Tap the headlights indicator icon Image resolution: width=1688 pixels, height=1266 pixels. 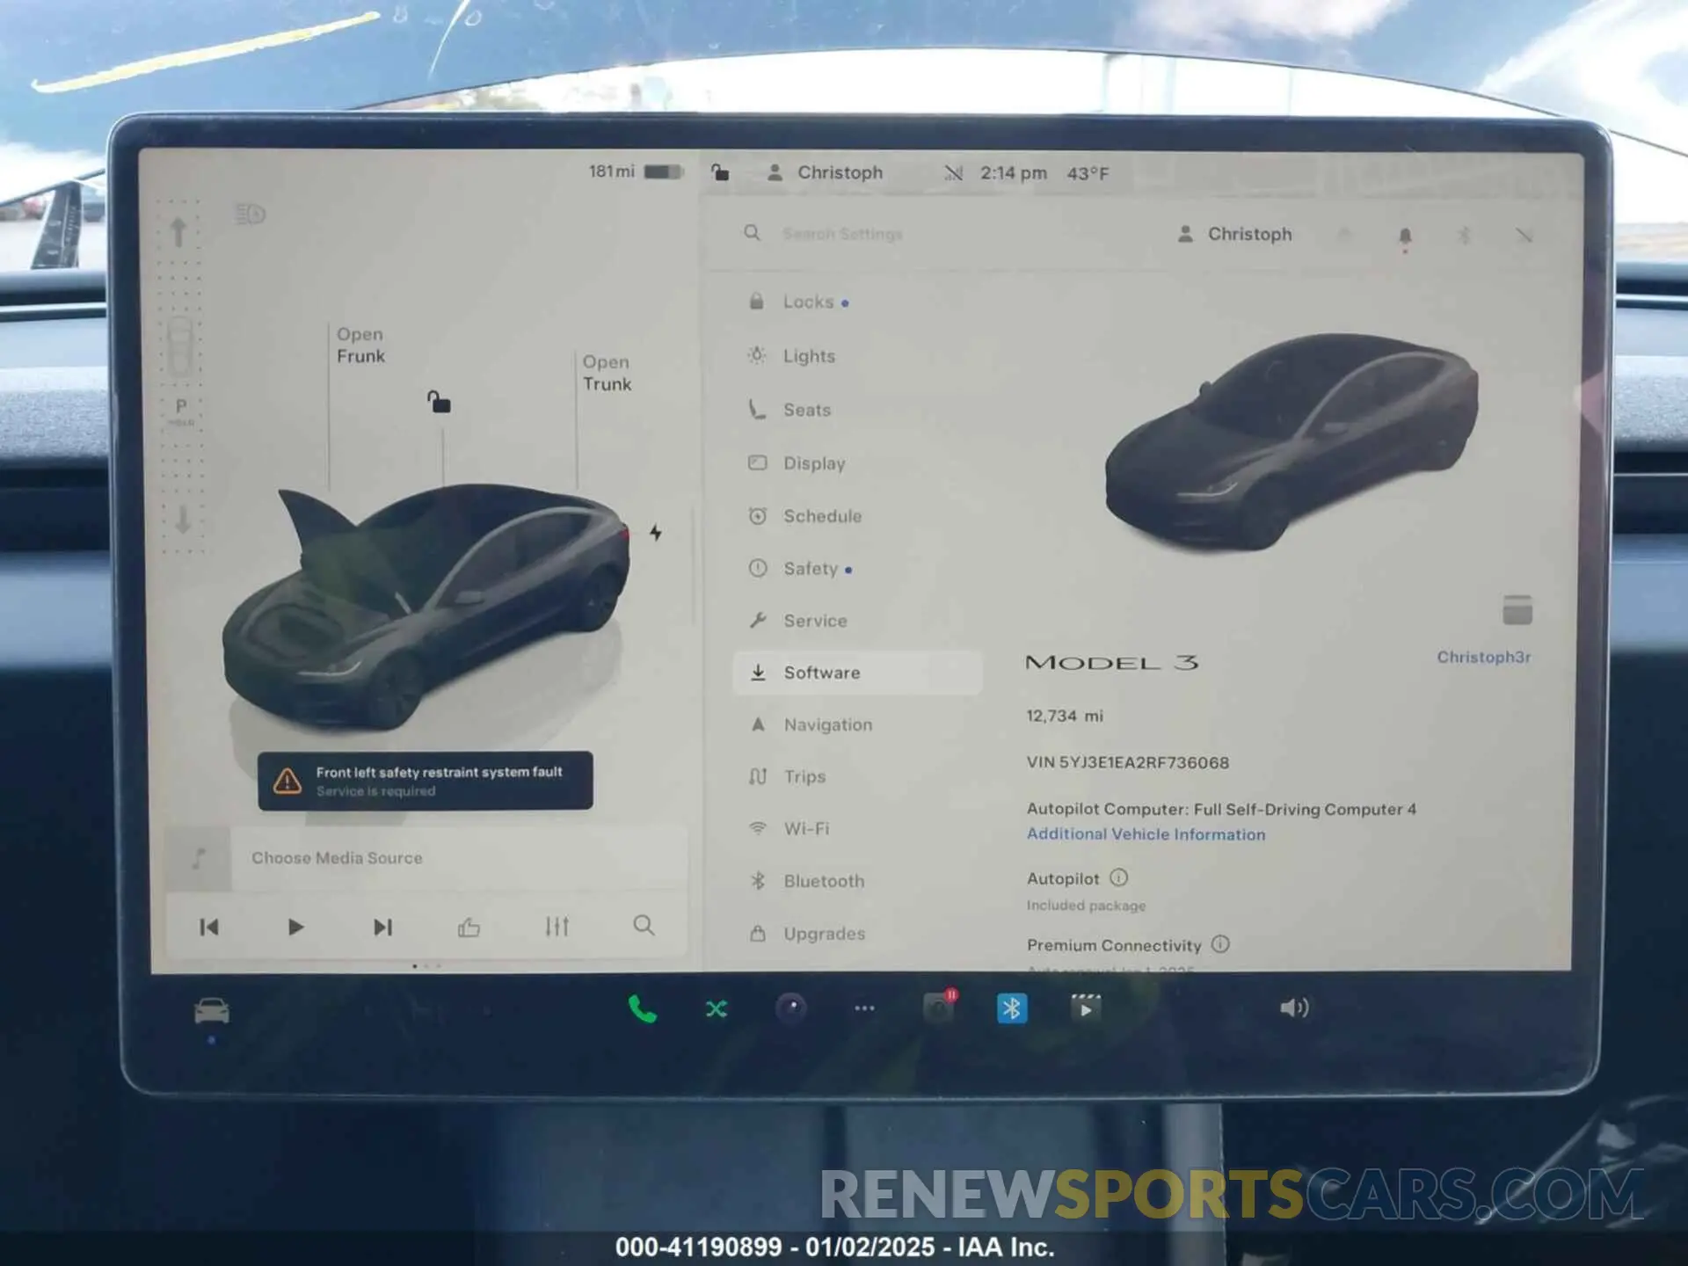tap(250, 214)
